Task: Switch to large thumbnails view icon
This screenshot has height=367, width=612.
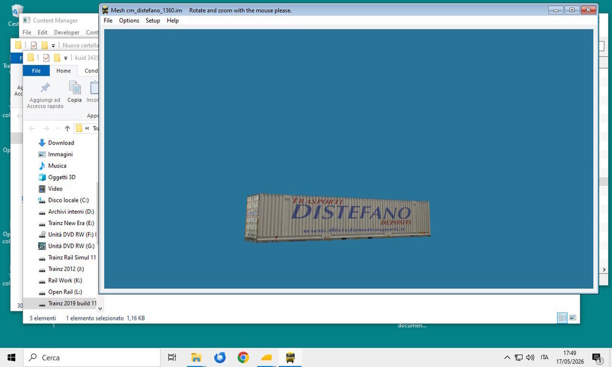Action: 573,318
